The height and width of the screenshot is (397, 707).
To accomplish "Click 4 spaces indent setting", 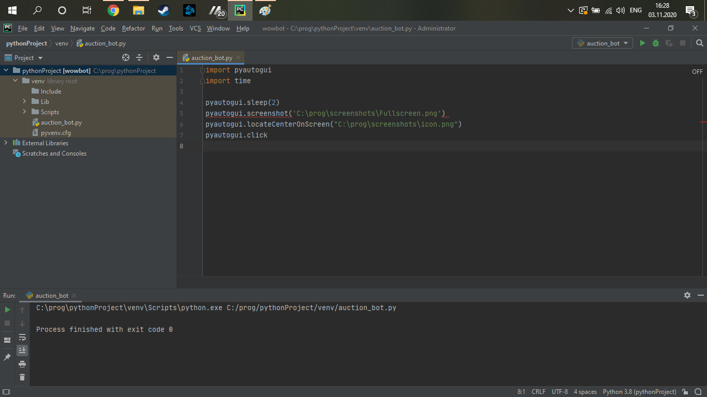I will 585,392.
